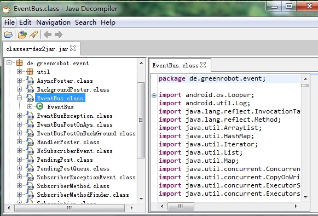Click the EventBusPostOnAys.class file icon
318x216 pixels.
30,124
